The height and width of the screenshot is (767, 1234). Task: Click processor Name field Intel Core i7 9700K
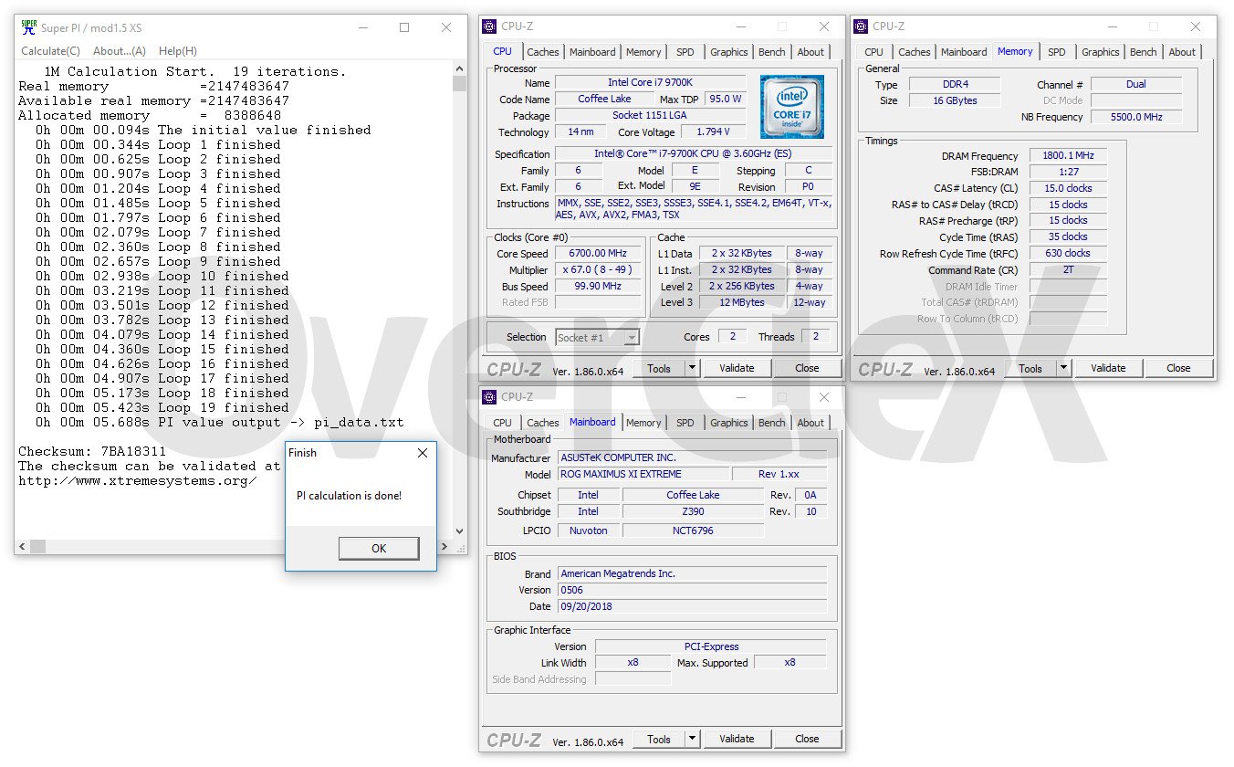(650, 83)
